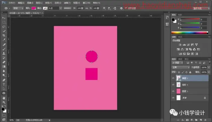Select the Clone Stamp tool

(x=4, y=53)
